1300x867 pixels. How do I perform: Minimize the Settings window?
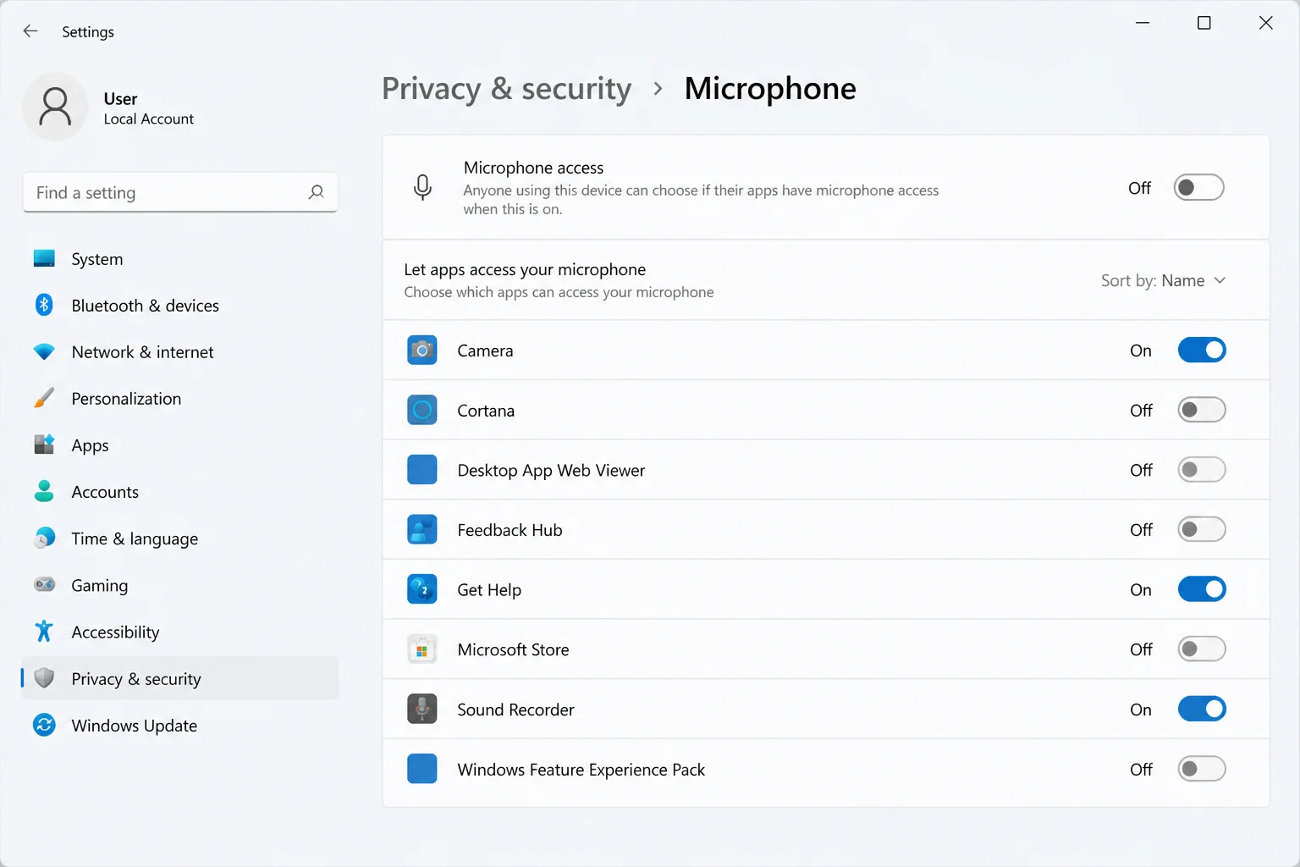point(1143,23)
